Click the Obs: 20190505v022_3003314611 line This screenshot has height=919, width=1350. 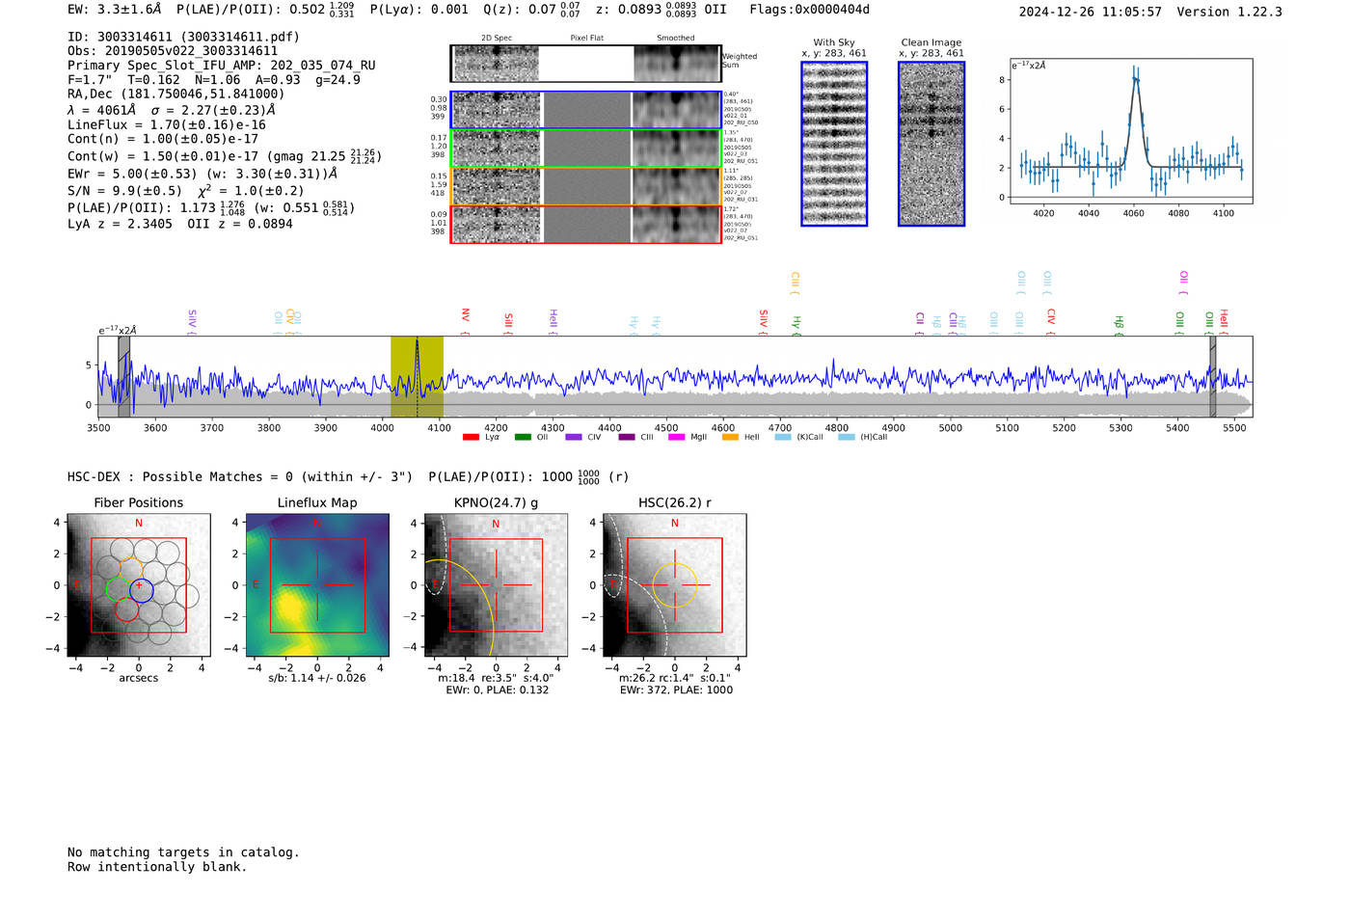pos(173,51)
